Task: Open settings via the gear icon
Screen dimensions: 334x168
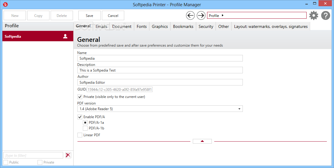Action: point(314,15)
